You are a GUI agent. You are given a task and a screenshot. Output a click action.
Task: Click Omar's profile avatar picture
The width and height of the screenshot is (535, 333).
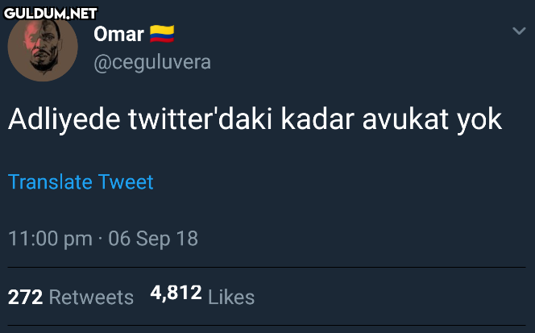click(43, 47)
